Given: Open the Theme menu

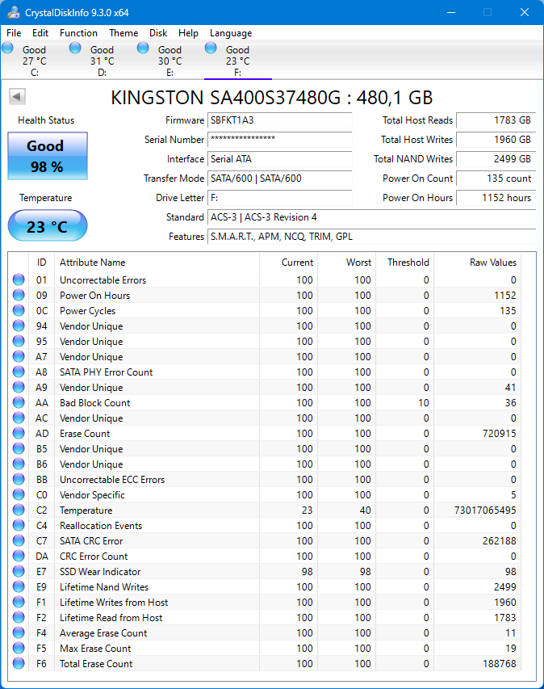Looking at the screenshot, I should (123, 33).
